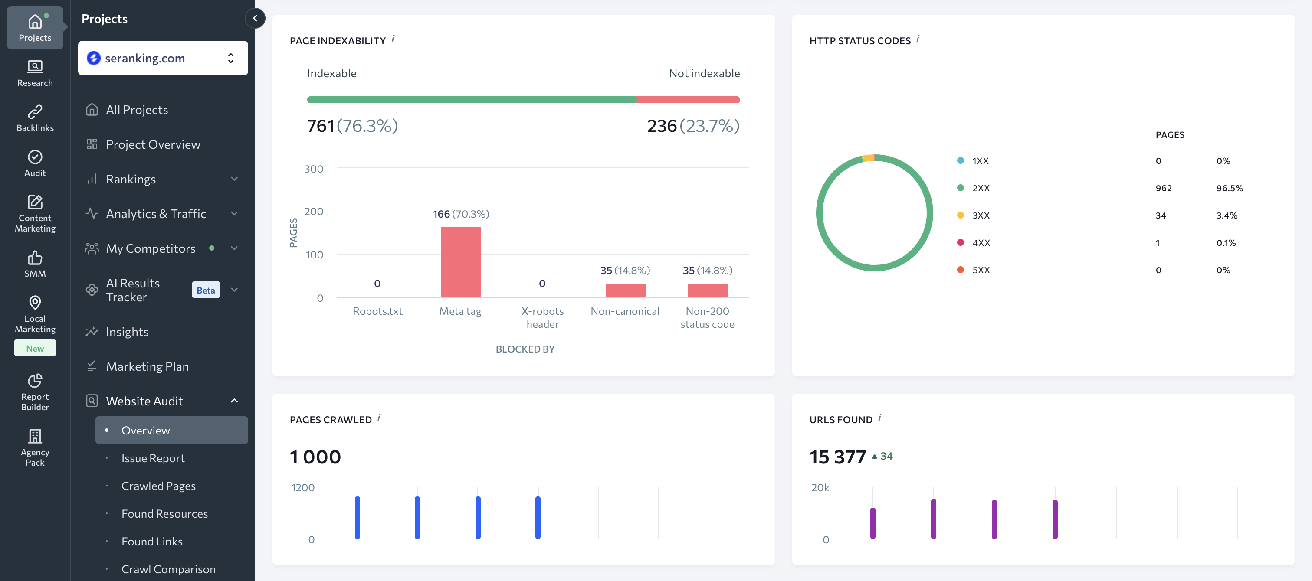Click the Meta tag bar in chart
This screenshot has height=581, width=1312.
pos(460,262)
